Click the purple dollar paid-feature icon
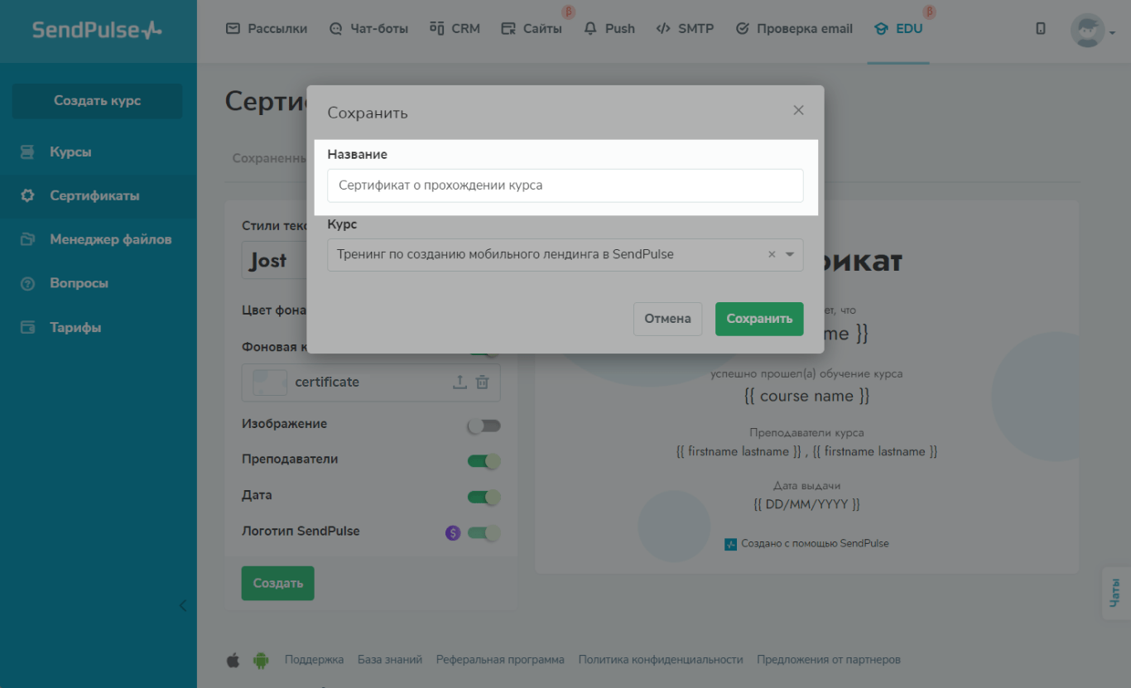 pos(452,532)
